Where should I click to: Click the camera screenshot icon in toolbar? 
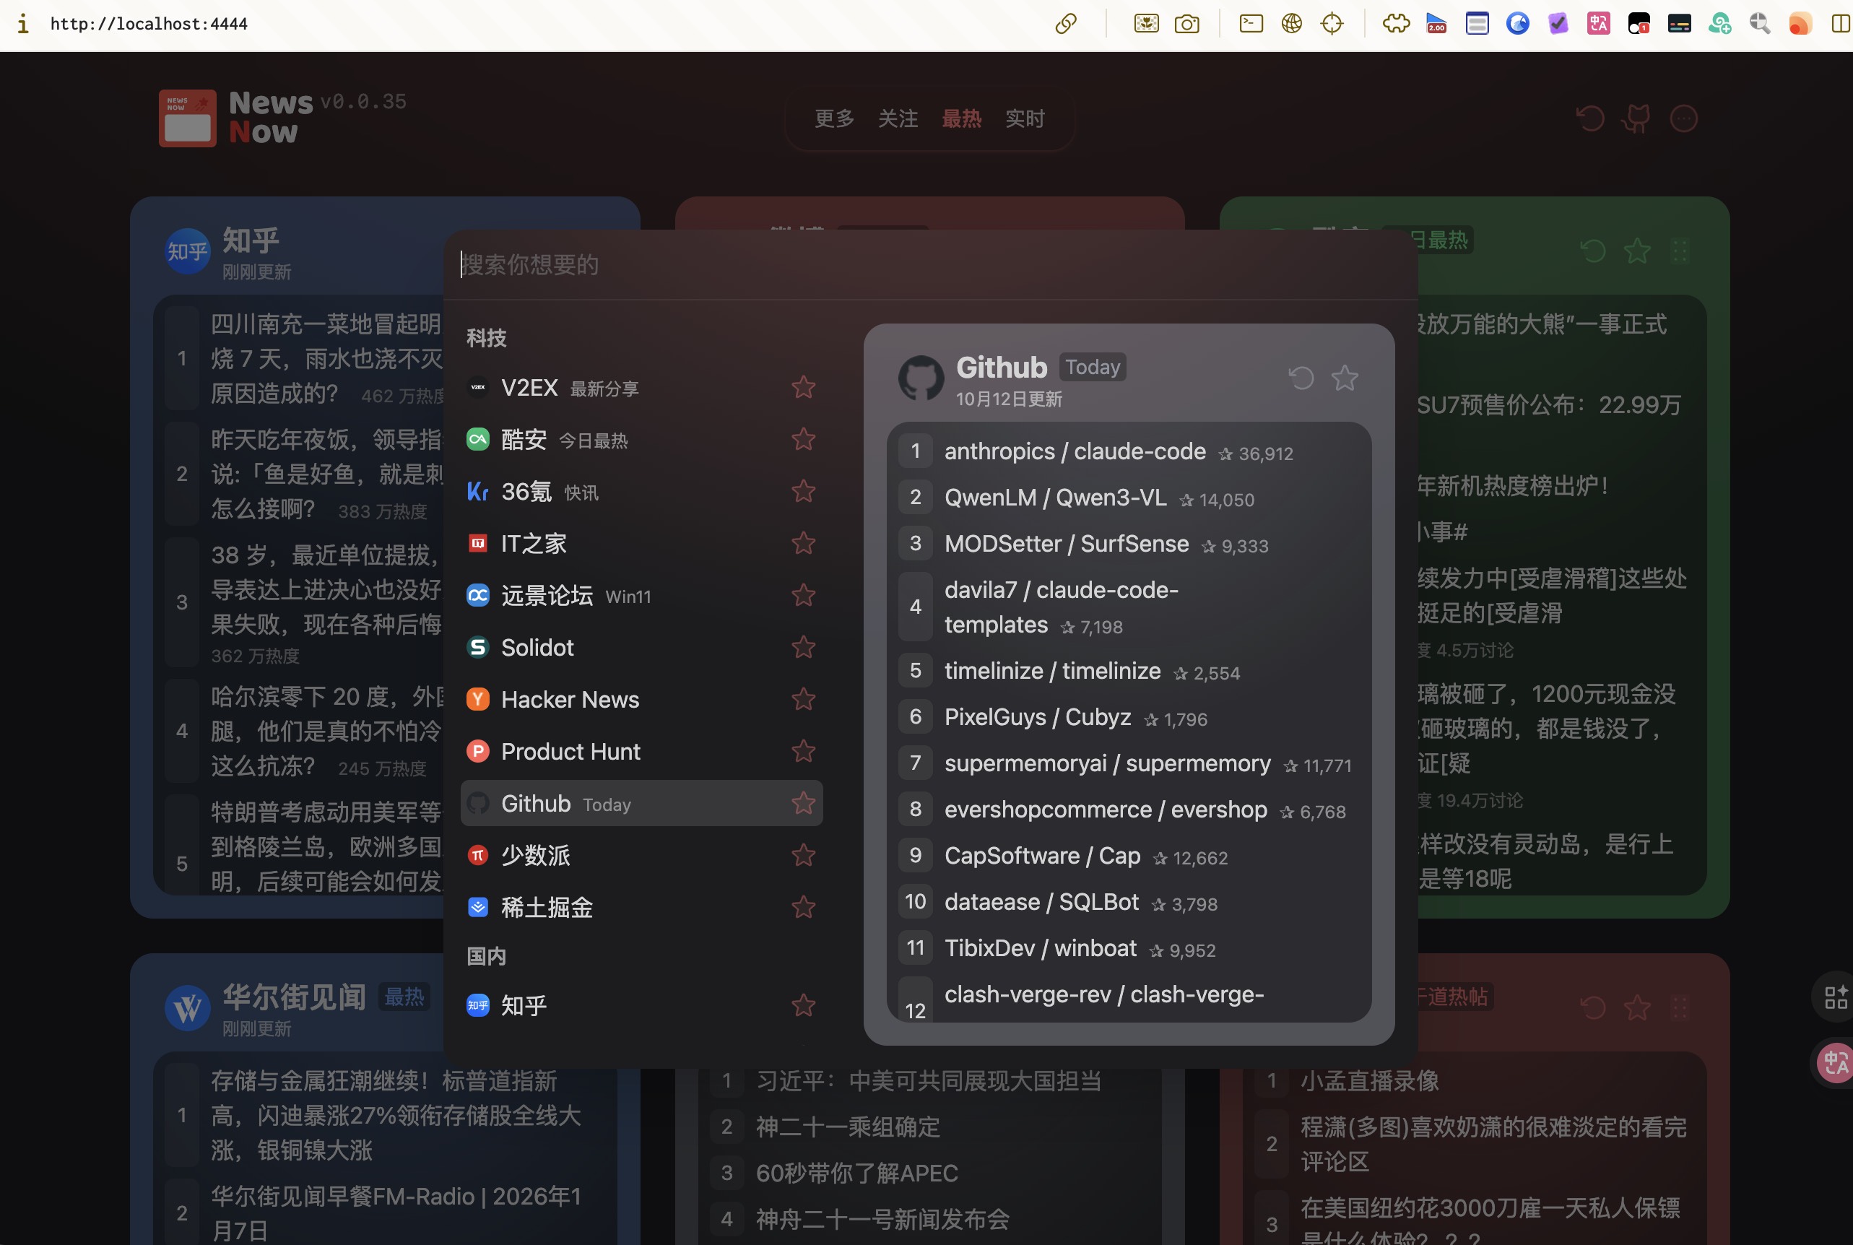click(x=1186, y=24)
